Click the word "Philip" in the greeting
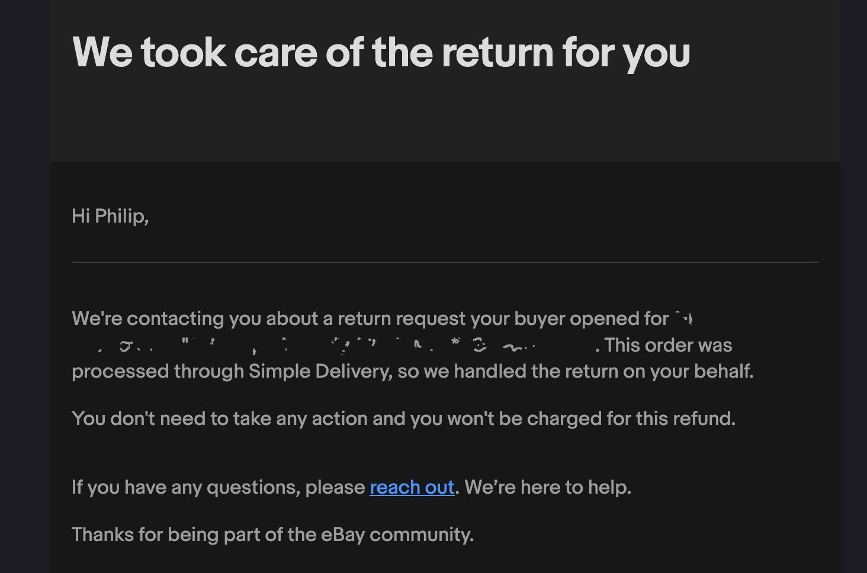 click(120, 216)
